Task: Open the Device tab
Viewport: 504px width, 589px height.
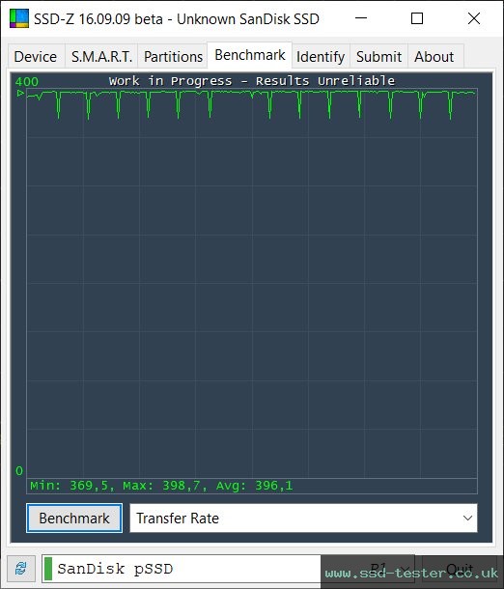Action: [x=36, y=57]
